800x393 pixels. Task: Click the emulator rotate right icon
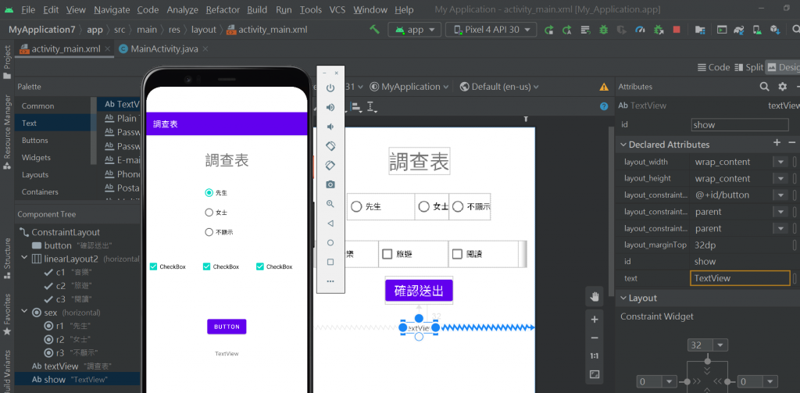[330, 165]
